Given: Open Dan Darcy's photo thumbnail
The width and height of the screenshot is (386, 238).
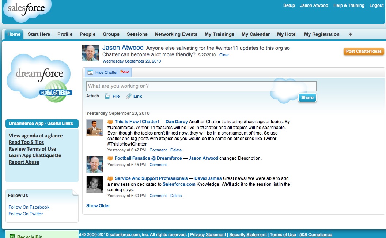Looking at the screenshot, I should tap(95, 128).
